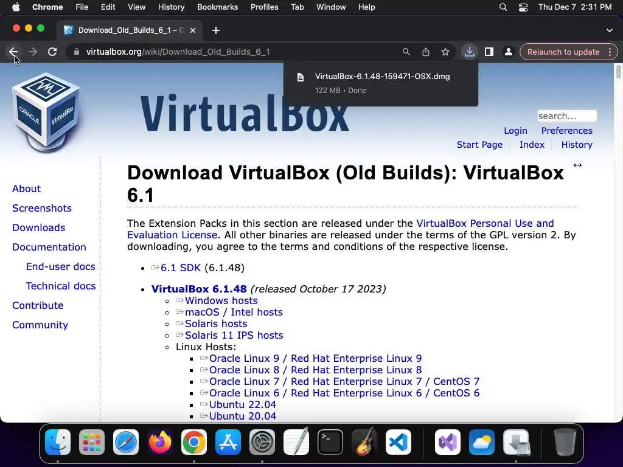Click the lock icon in address bar
This screenshot has width=623, height=467.
76,52
